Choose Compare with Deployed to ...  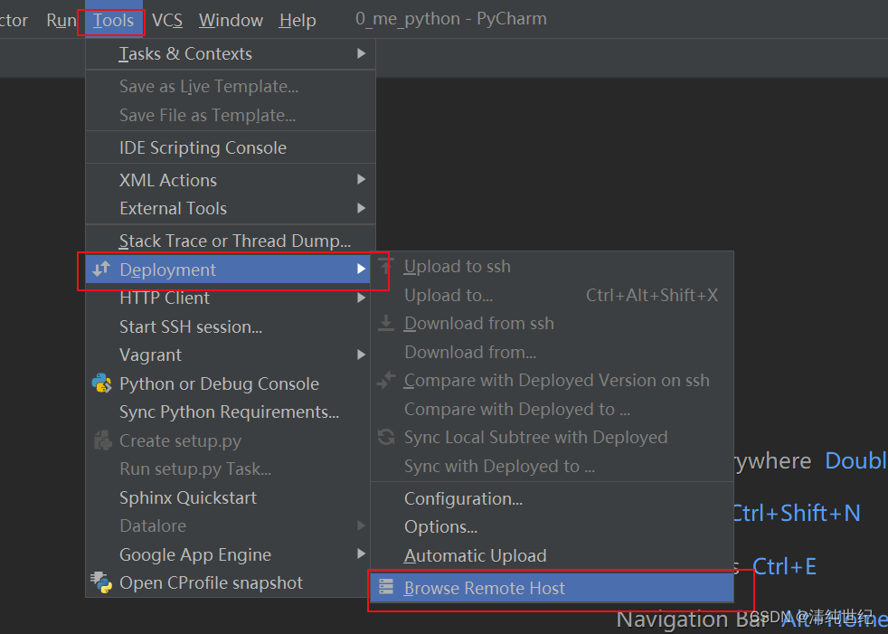(x=553, y=409)
